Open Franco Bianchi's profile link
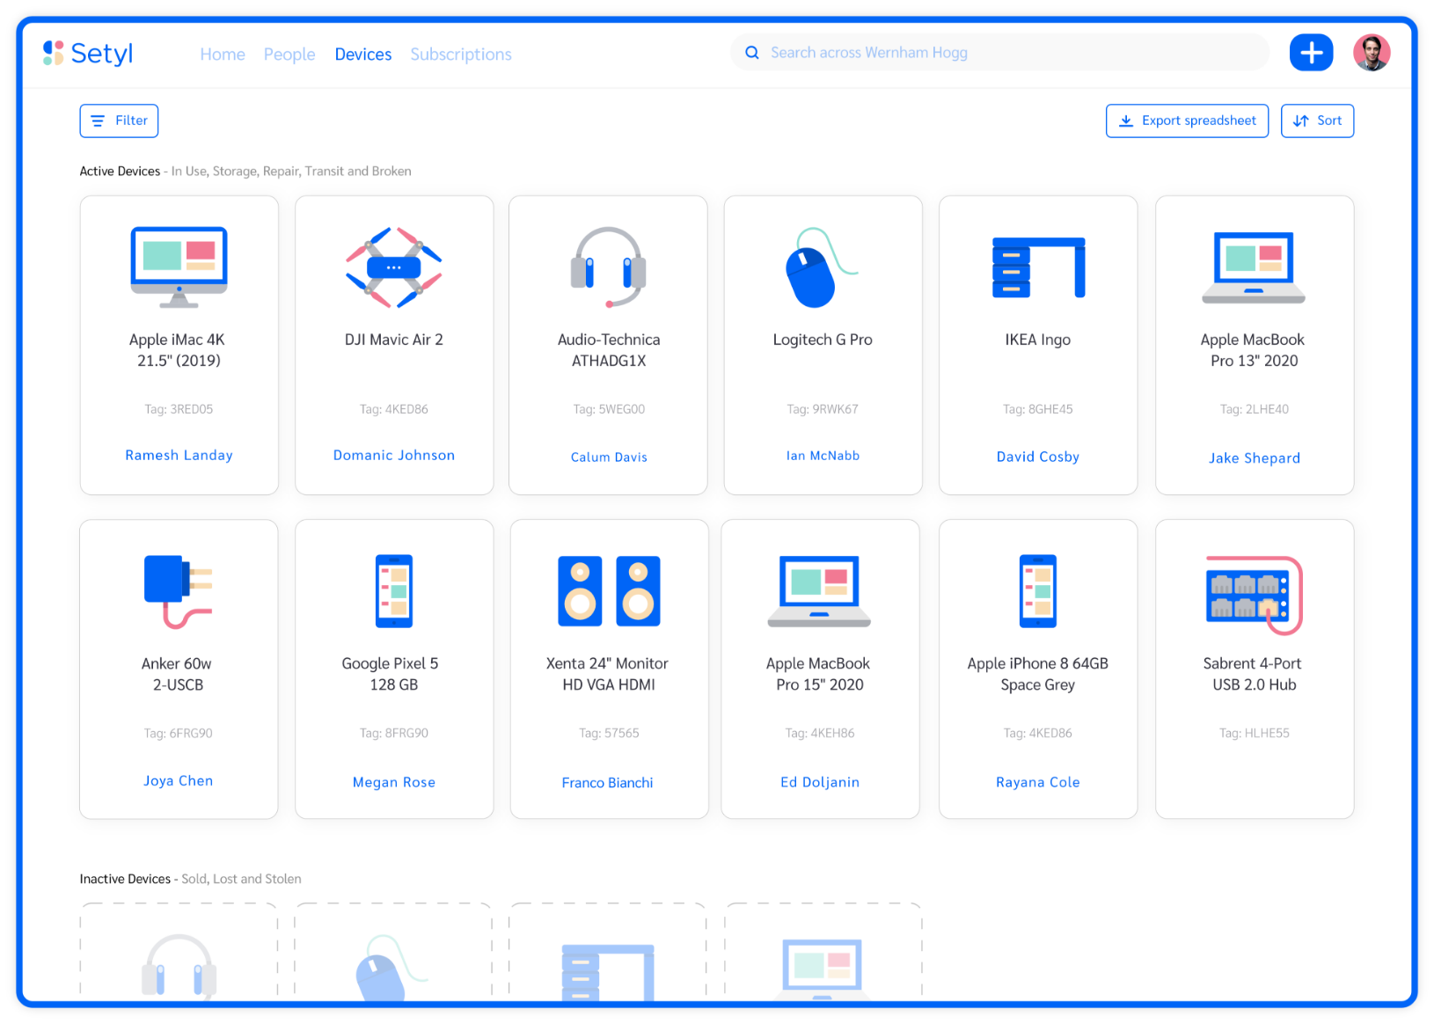 click(608, 783)
